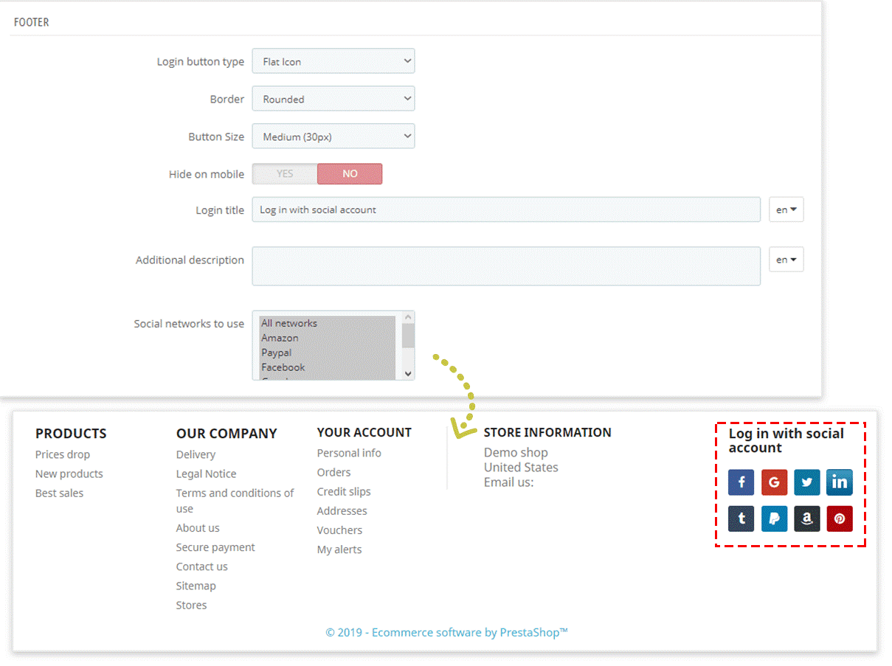892x666 pixels.
Task: Click the PayPal login icon
Action: coord(774,518)
